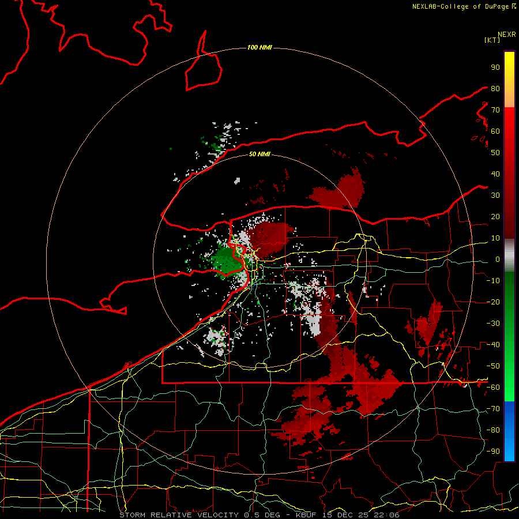
Task: Click the -40 value on the velocity scale
Action: click(493, 345)
